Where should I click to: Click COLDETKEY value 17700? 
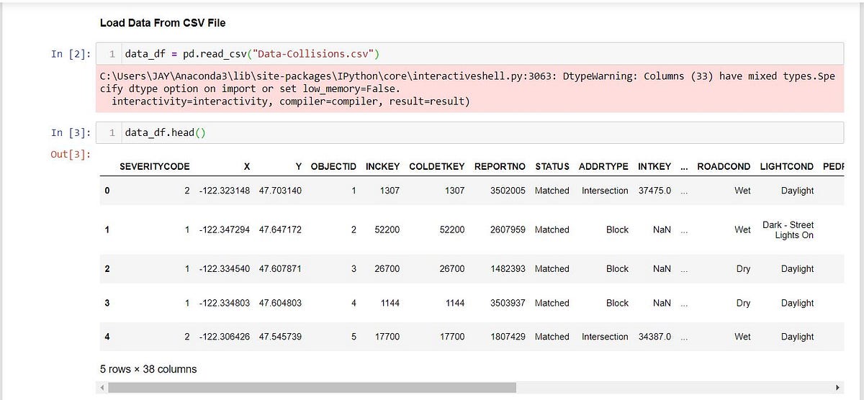(x=452, y=337)
